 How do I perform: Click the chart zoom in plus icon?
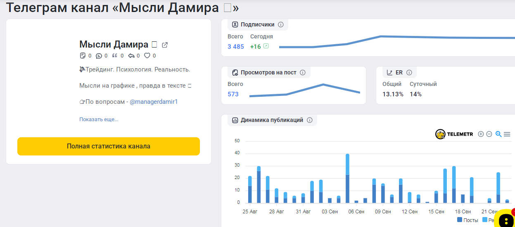(480, 134)
